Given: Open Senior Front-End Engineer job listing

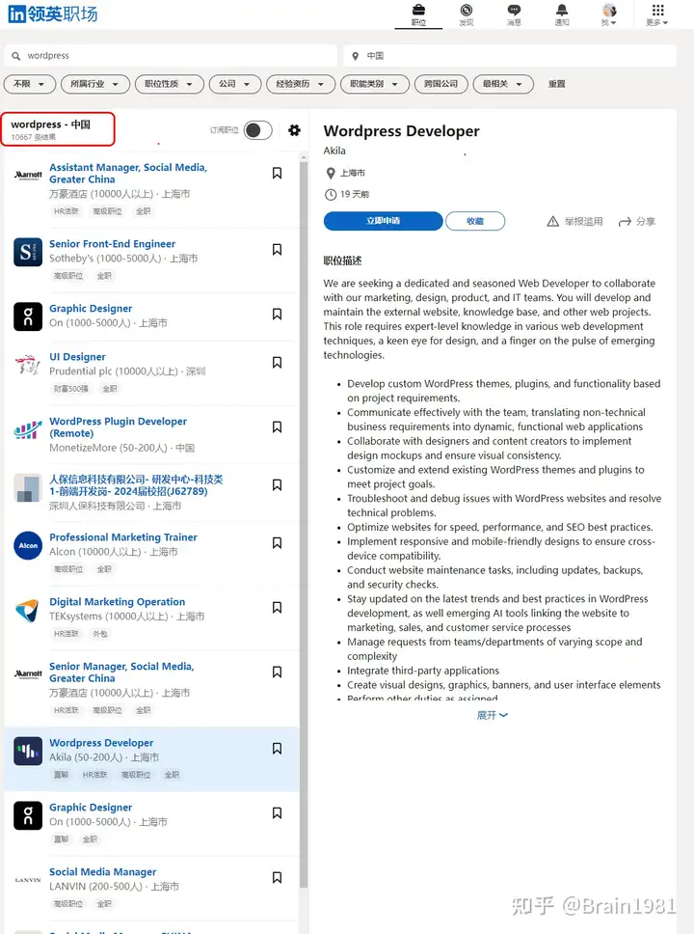Looking at the screenshot, I should coord(113,243).
